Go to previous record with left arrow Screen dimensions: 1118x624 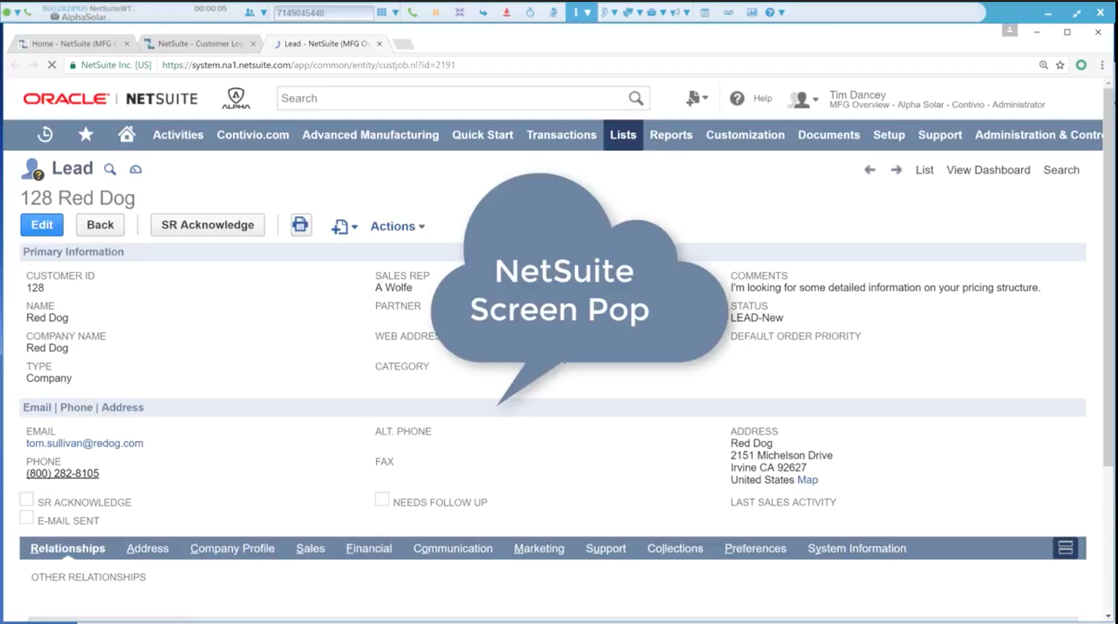[x=869, y=170]
